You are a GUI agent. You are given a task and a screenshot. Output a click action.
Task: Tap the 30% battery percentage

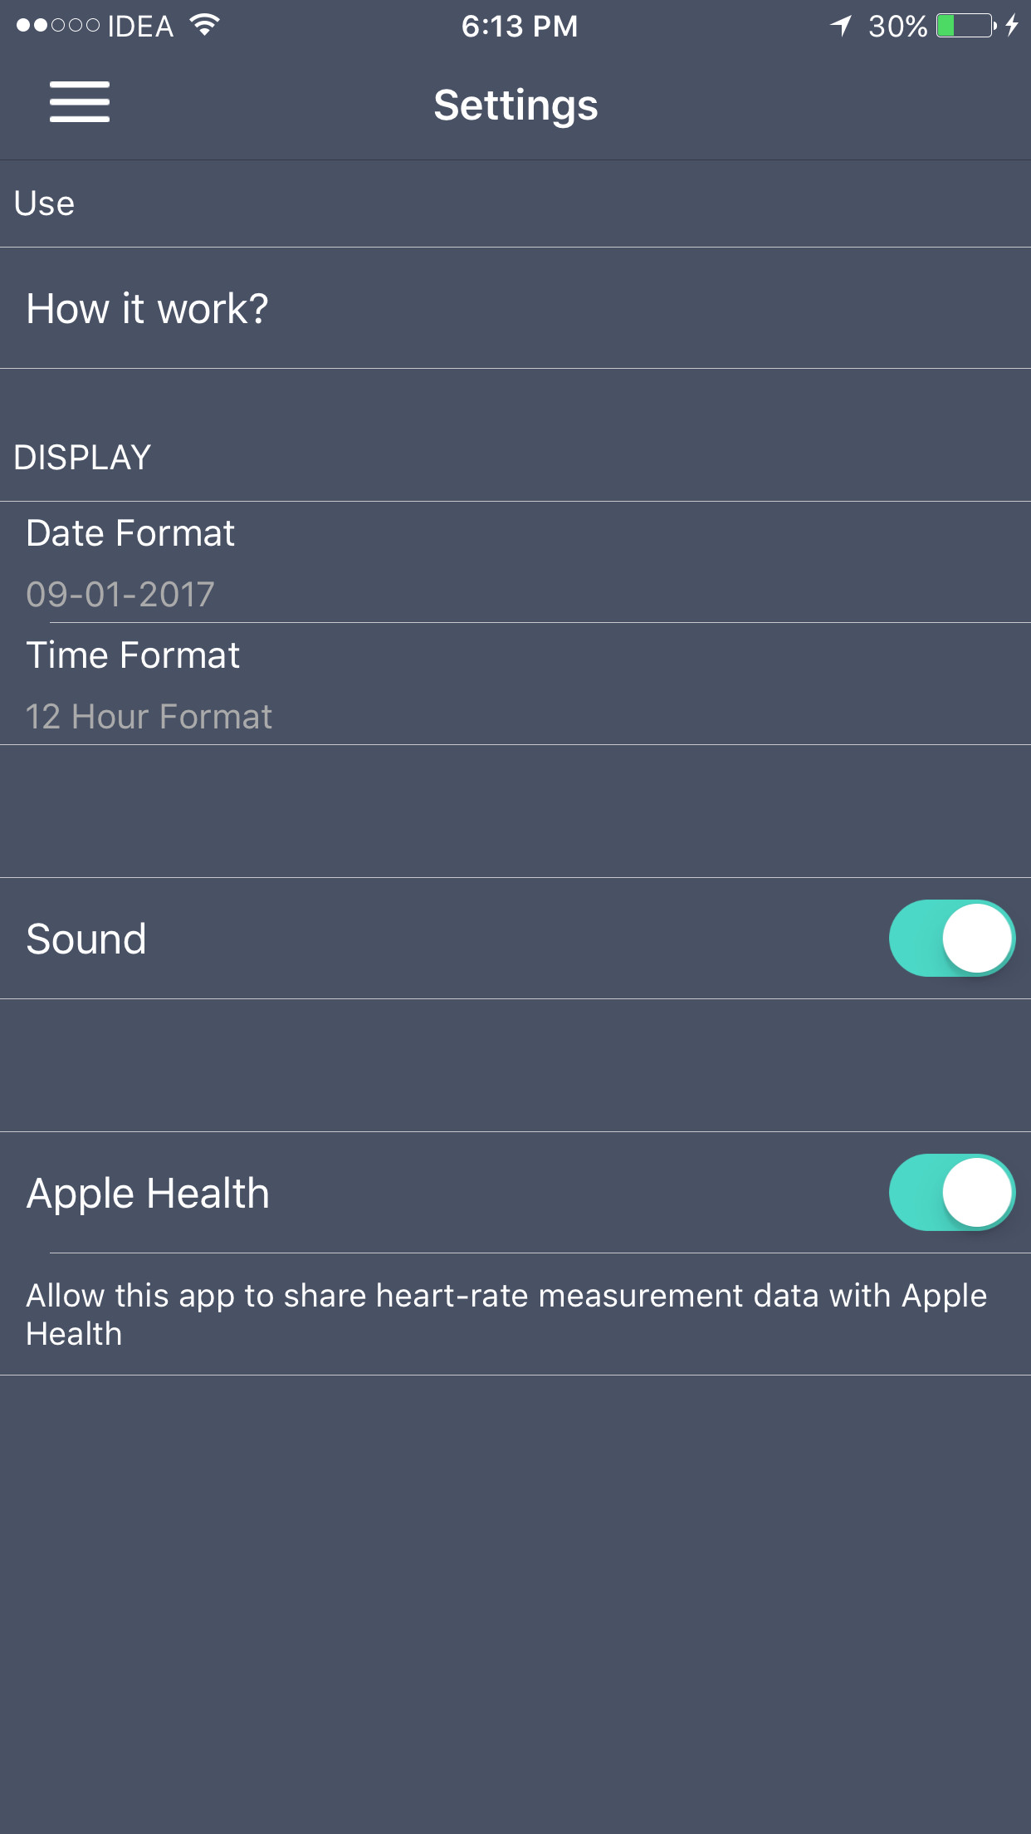coord(897,26)
